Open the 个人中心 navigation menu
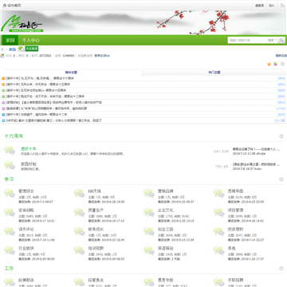This screenshot has width=287, height=287. [x=31, y=40]
